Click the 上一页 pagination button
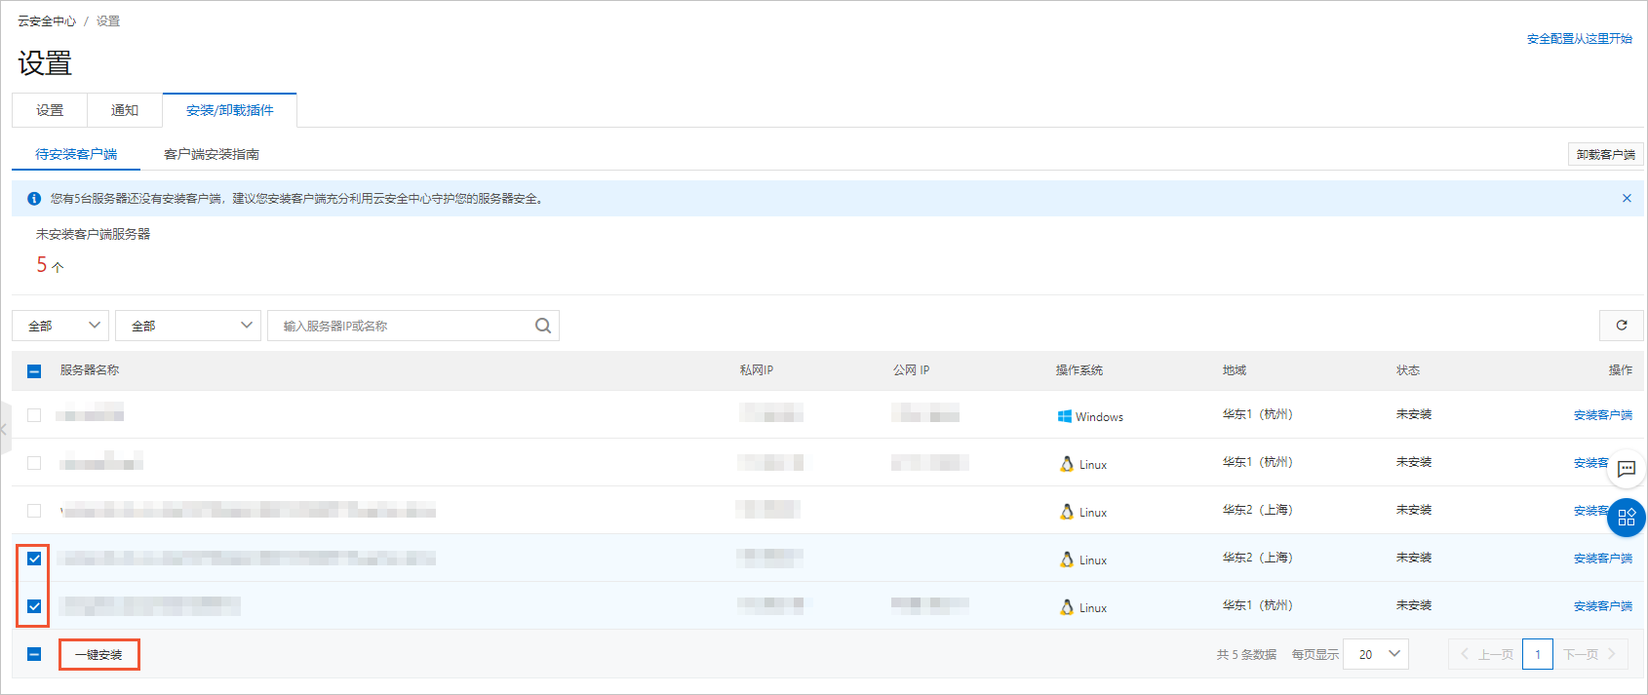The height and width of the screenshot is (695, 1648). (1486, 654)
